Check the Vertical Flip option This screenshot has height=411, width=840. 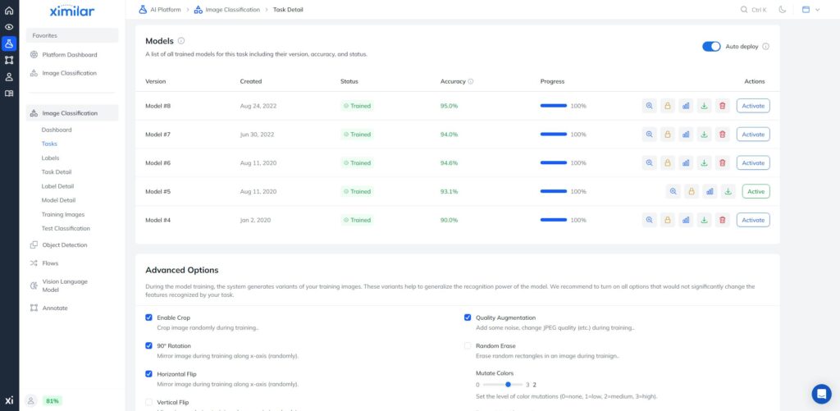[x=148, y=402]
